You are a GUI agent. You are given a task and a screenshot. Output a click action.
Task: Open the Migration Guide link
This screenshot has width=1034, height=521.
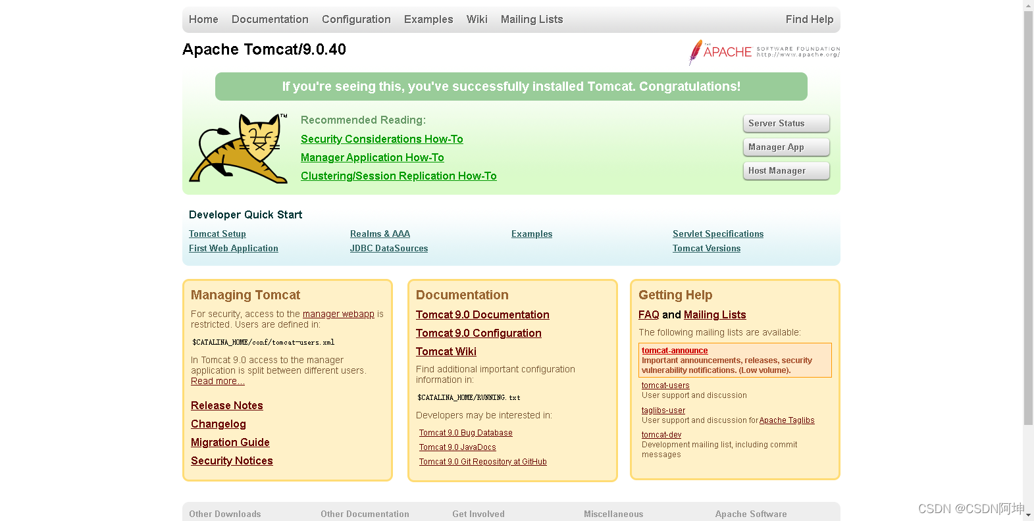230,443
